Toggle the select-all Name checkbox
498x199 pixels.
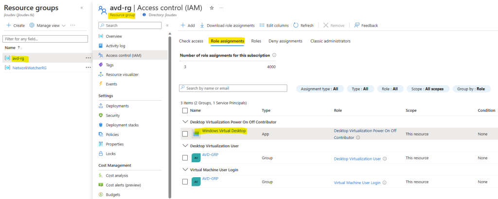pyautogui.click(x=185, y=110)
